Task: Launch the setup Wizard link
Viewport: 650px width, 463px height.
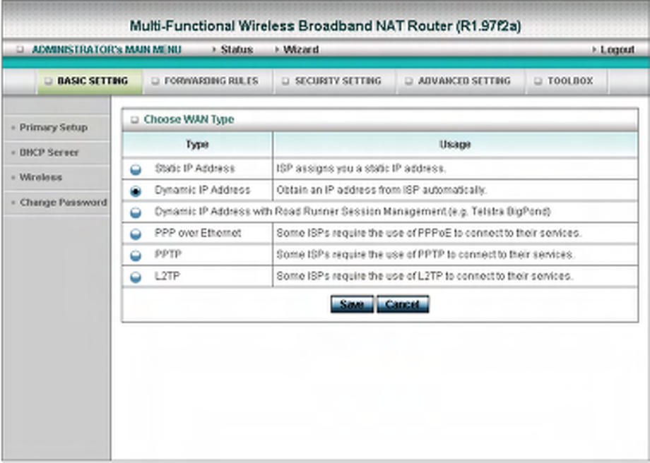Action: click(301, 49)
